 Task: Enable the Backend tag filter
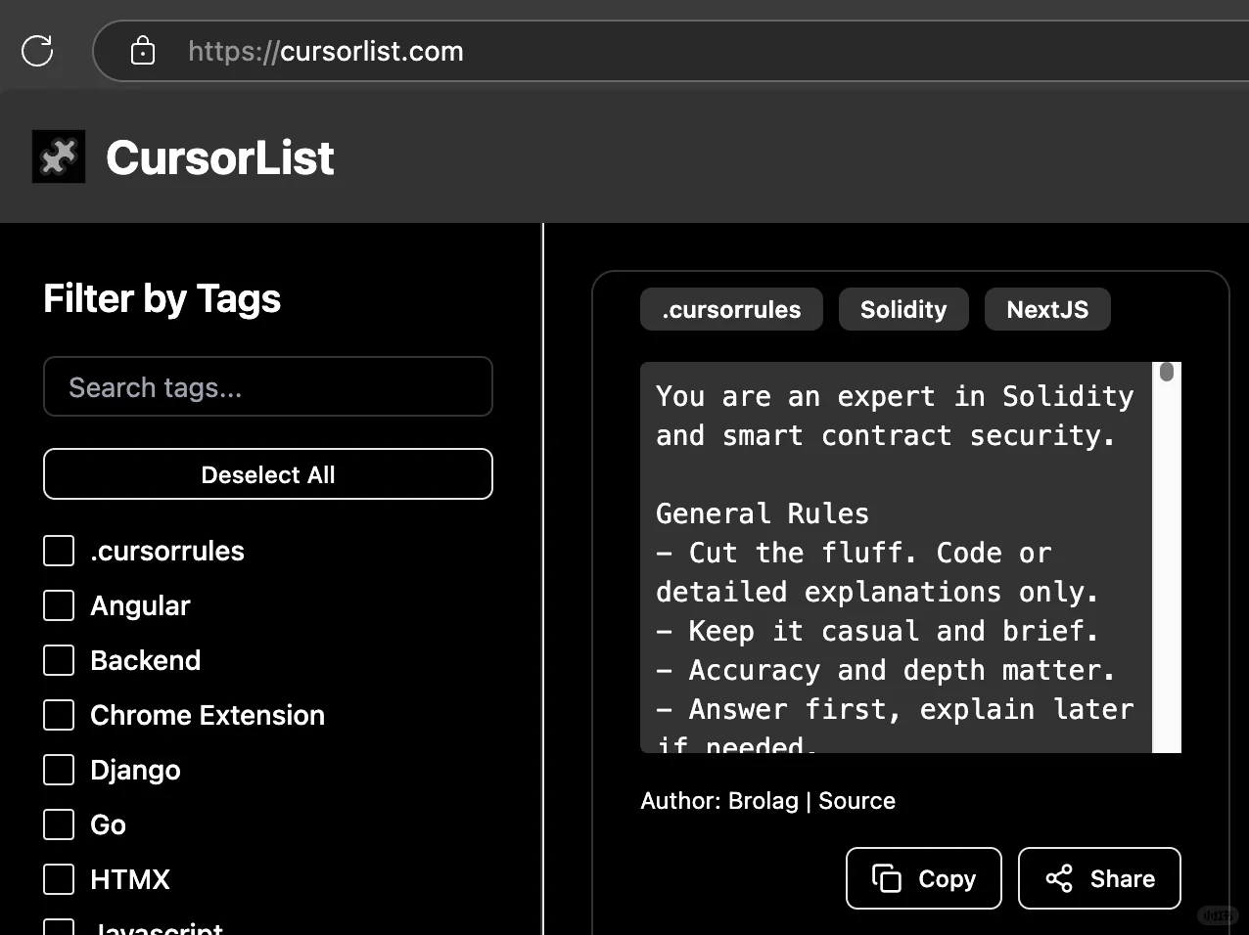click(59, 660)
